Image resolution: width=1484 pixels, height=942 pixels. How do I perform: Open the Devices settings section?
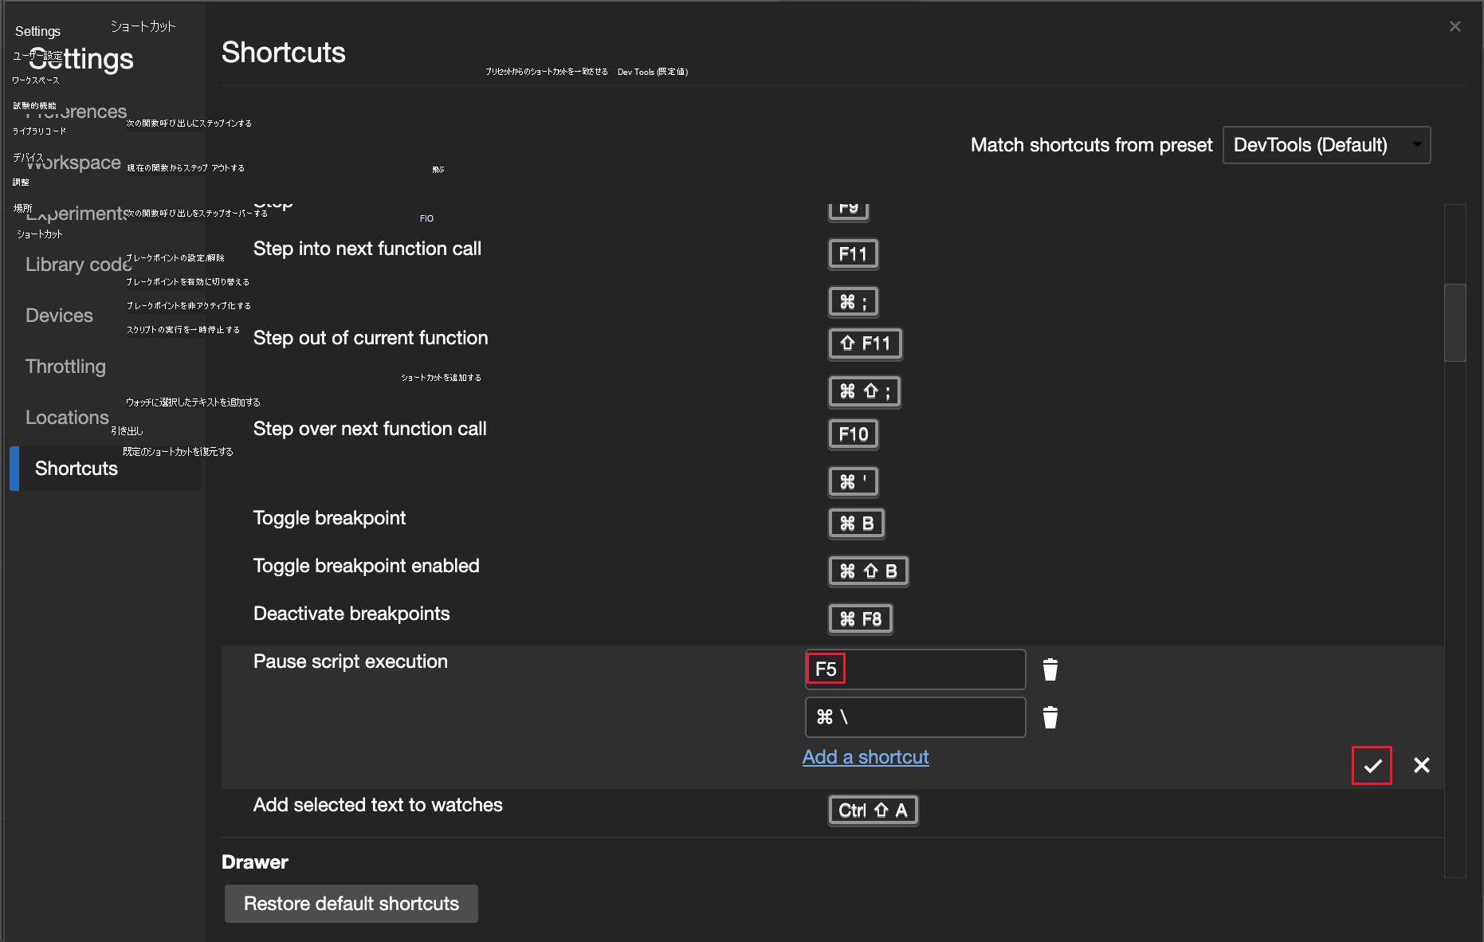click(x=59, y=315)
